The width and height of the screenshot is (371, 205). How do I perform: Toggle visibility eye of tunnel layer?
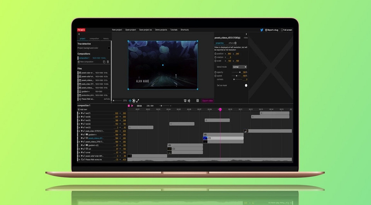pyautogui.click(x=82, y=152)
